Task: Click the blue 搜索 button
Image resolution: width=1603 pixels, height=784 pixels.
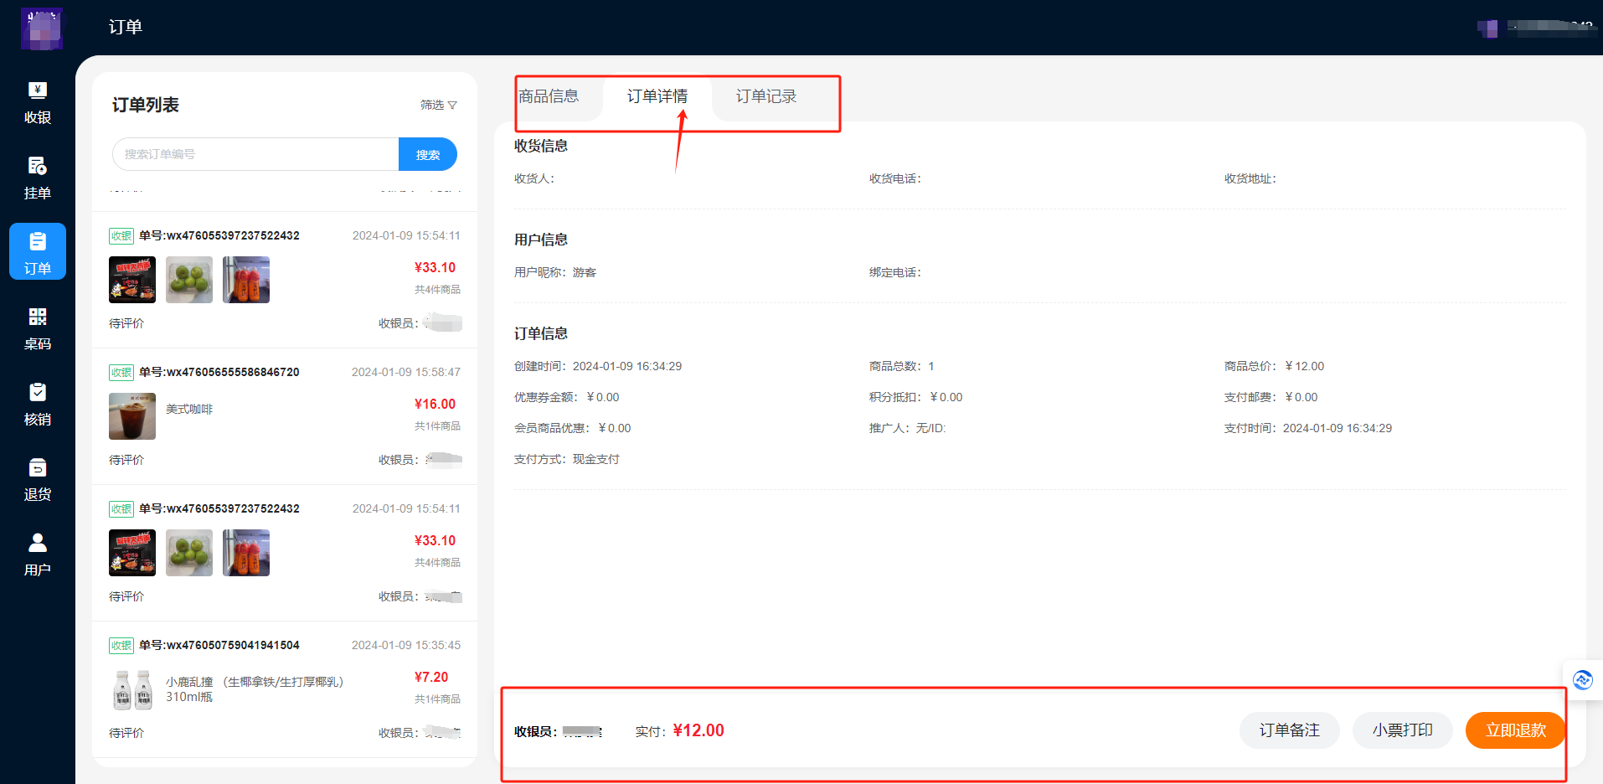Action: pos(427,155)
